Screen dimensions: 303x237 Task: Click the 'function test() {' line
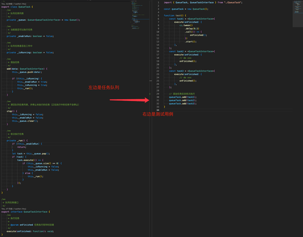175,16
